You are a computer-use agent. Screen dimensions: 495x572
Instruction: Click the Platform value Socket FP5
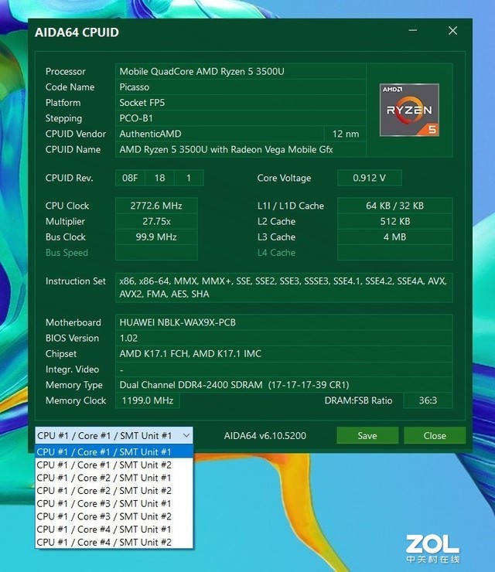[x=241, y=103]
